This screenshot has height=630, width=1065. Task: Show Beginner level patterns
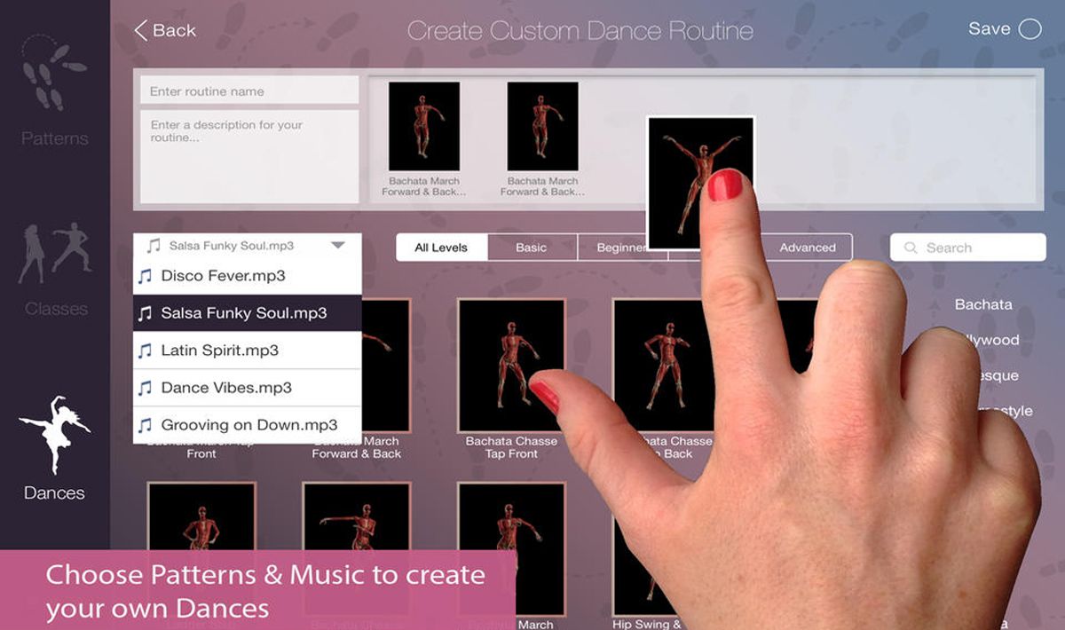pyautogui.click(x=622, y=248)
